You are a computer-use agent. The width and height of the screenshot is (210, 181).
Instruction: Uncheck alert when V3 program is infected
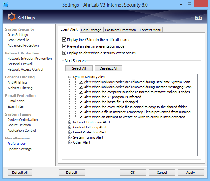[x=81, y=97]
